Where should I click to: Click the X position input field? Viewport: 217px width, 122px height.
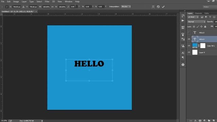pos(17,7)
